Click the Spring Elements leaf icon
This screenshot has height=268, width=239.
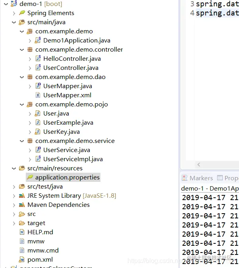(x=22, y=13)
